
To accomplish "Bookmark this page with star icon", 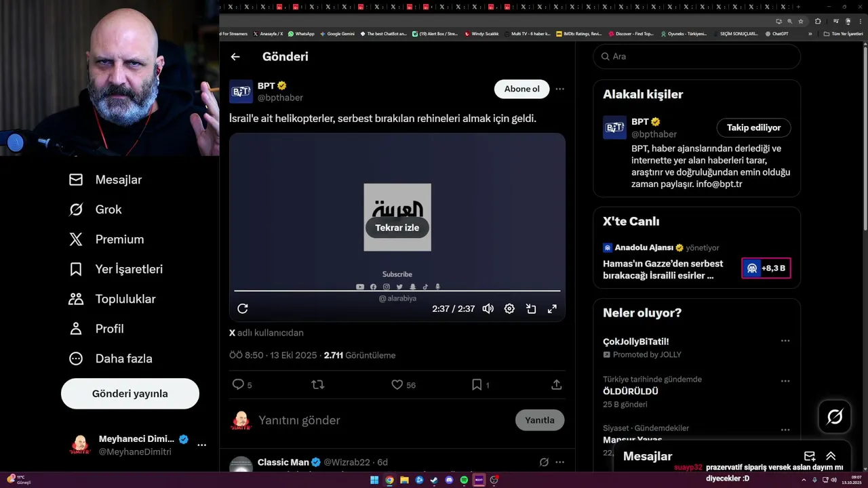I will click(800, 21).
